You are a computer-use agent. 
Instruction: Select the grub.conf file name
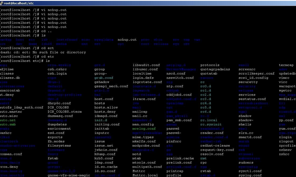[104, 78]
